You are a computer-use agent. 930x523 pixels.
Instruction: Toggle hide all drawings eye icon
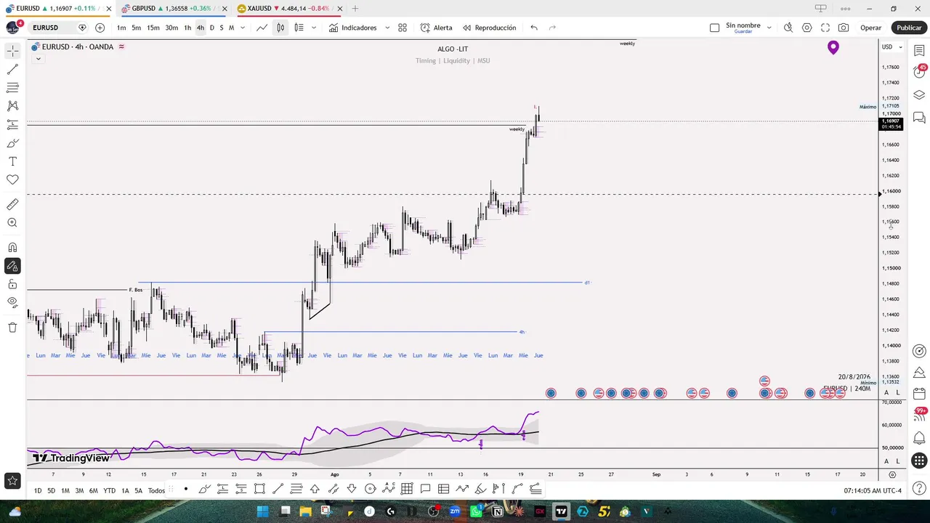(x=12, y=302)
